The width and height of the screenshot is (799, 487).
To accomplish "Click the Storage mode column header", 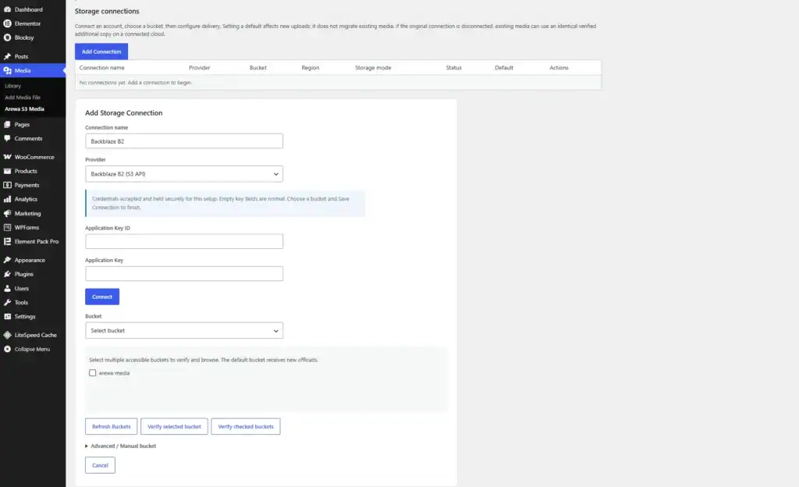I will pyautogui.click(x=373, y=68).
